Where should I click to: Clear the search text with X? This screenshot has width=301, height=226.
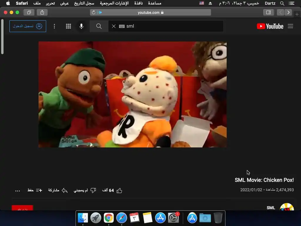[114, 26]
